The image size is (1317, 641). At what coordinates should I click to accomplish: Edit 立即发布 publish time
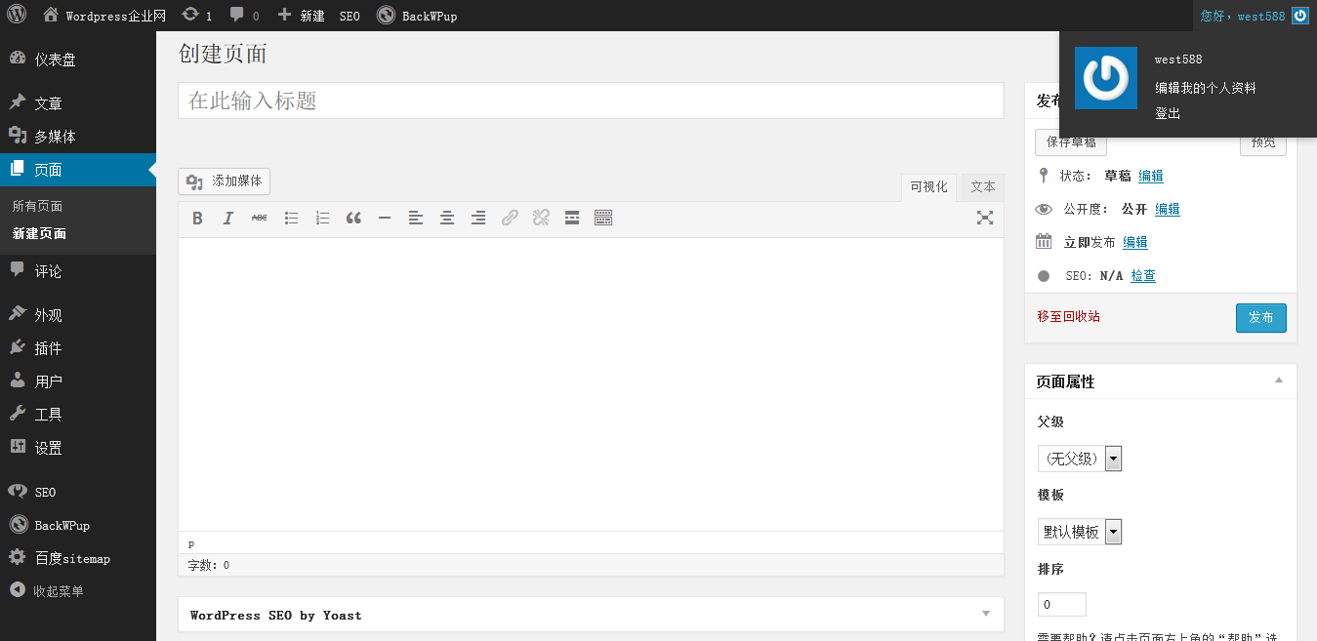pos(1135,243)
